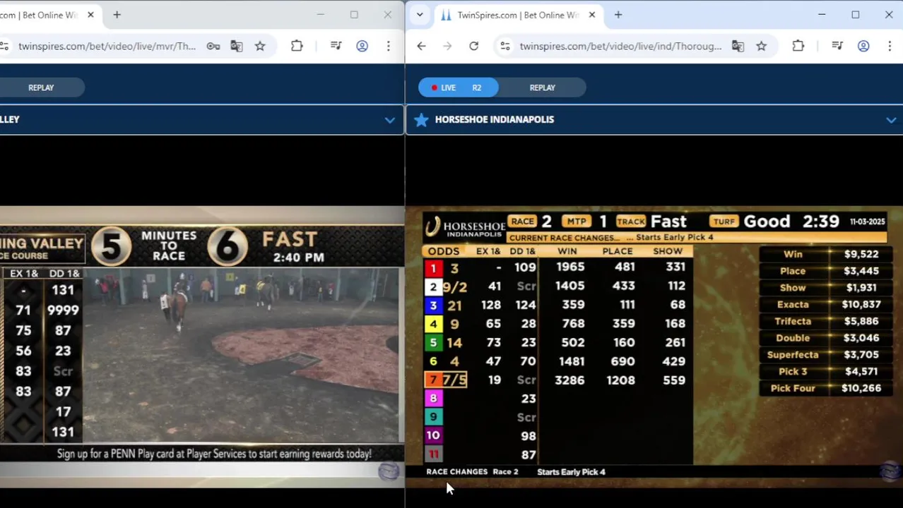This screenshot has height=508, width=903.
Task: Open Chrome three-dot menu in right window
Action: click(x=890, y=46)
